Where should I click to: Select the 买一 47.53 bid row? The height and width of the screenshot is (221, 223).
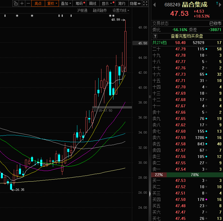(187, 180)
